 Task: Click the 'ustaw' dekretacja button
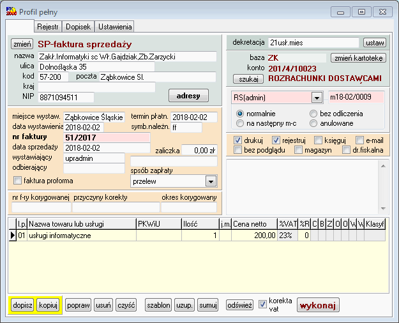point(375,43)
